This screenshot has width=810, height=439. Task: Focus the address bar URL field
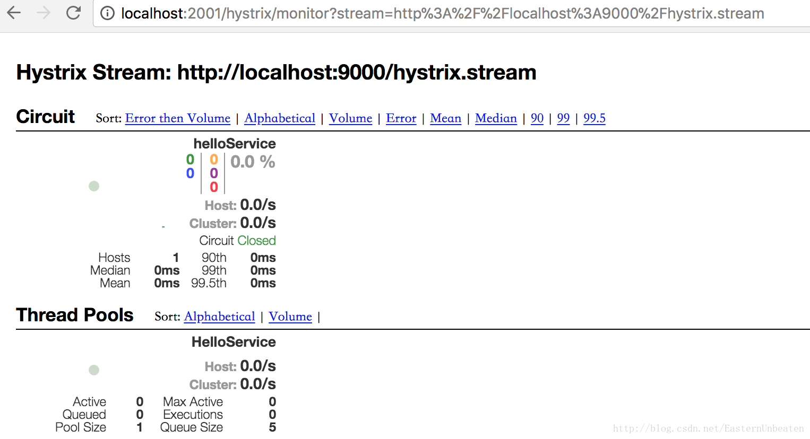pyautogui.click(x=451, y=13)
